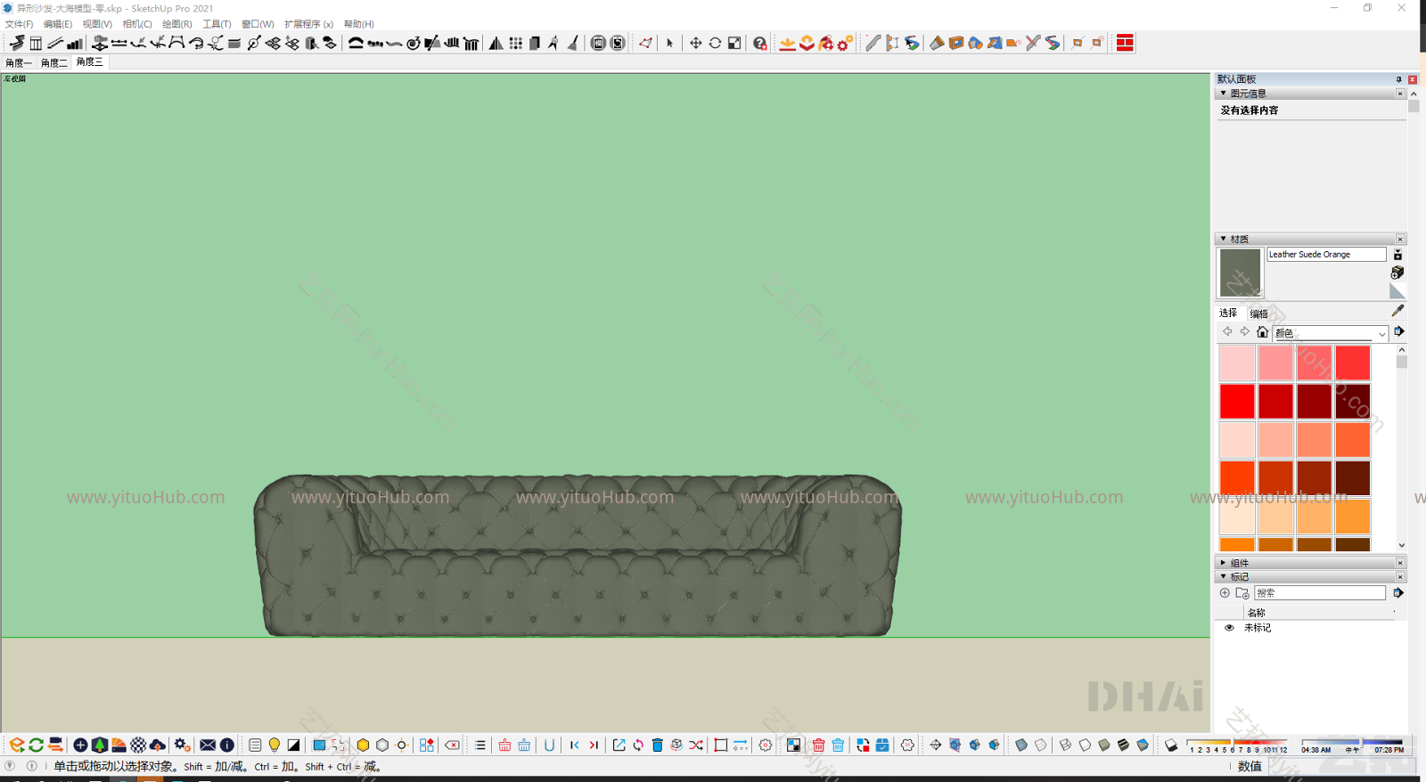Image resolution: width=1426 pixels, height=782 pixels.
Task: Click the checkered sphere icon in the bottom toolbar
Action: 138,745
